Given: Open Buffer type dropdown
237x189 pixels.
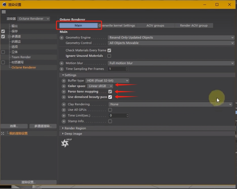Looking at the screenshot, I should click(x=107, y=81).
